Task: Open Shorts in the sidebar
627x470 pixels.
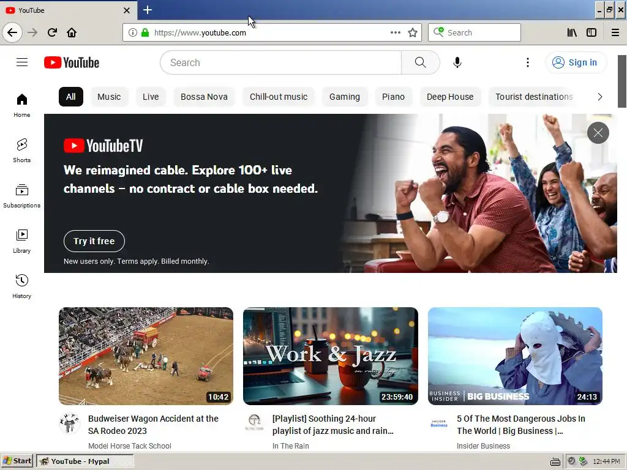Action: coord(22,151)
